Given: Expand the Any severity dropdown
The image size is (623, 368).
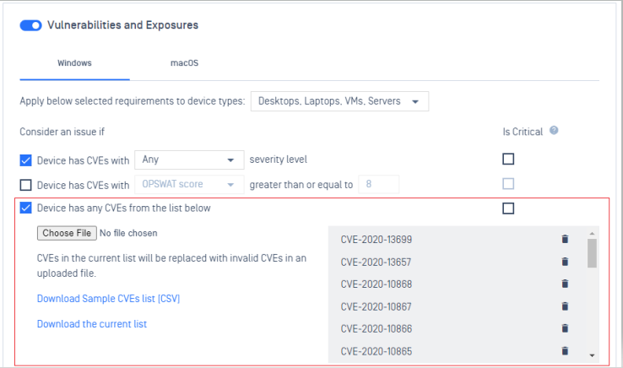Looking at the screenshot, I should 189,160.
